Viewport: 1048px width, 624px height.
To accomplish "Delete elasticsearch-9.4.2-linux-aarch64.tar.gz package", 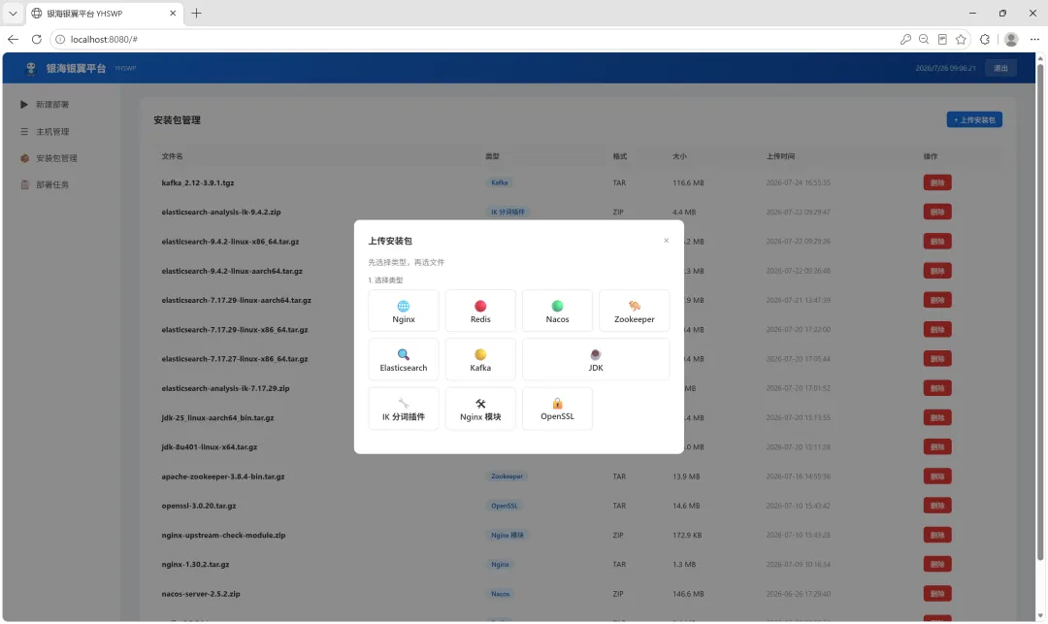I will coord(937,271).
